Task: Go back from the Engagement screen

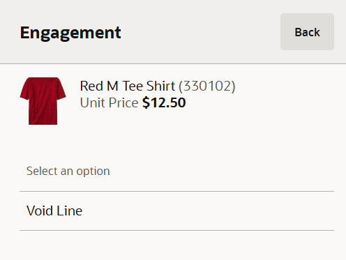Action: (307, 32)
